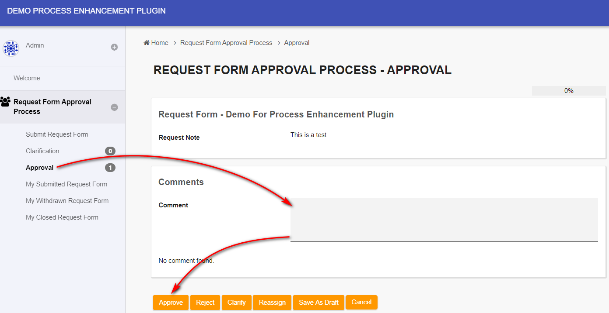Click the Clarification count badge

[x=110, y=151]
